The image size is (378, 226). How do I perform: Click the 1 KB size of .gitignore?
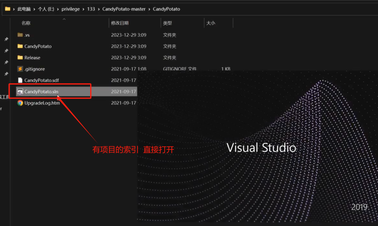226,69
